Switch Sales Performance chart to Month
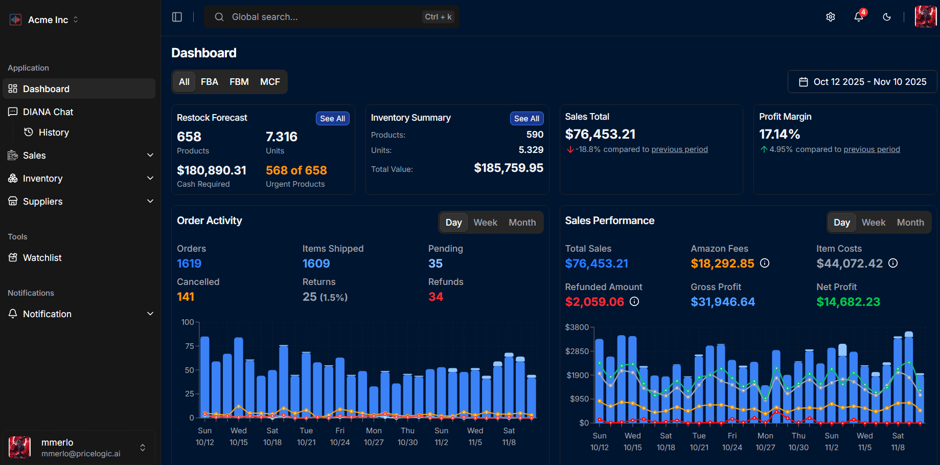The height and width of the screenshot is (465, 940). [910, 223]
